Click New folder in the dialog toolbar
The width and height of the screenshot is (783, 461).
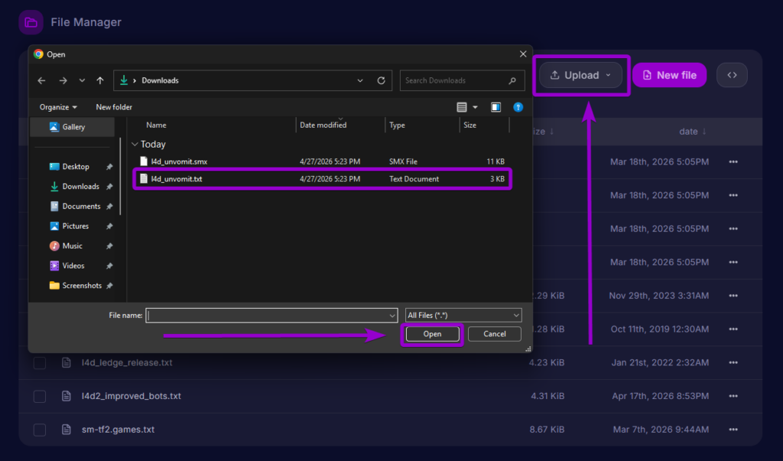113,107
